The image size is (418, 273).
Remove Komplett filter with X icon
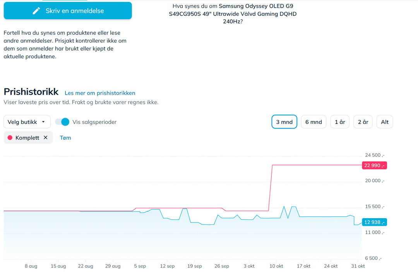click(46, 137)
